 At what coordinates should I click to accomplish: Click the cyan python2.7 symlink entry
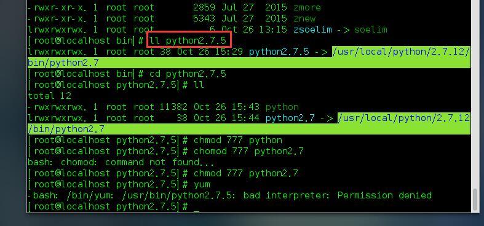pyautogui.click(x=290, y=118)
